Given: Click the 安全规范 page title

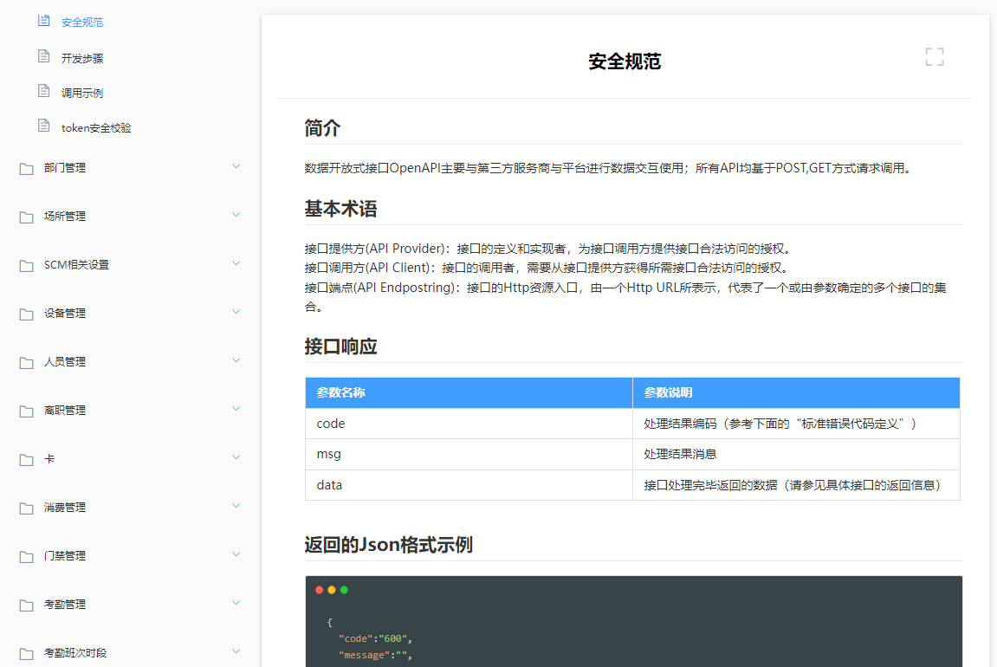Looking at the screenshot, I should pyautogui.click(x=625, y=62).
